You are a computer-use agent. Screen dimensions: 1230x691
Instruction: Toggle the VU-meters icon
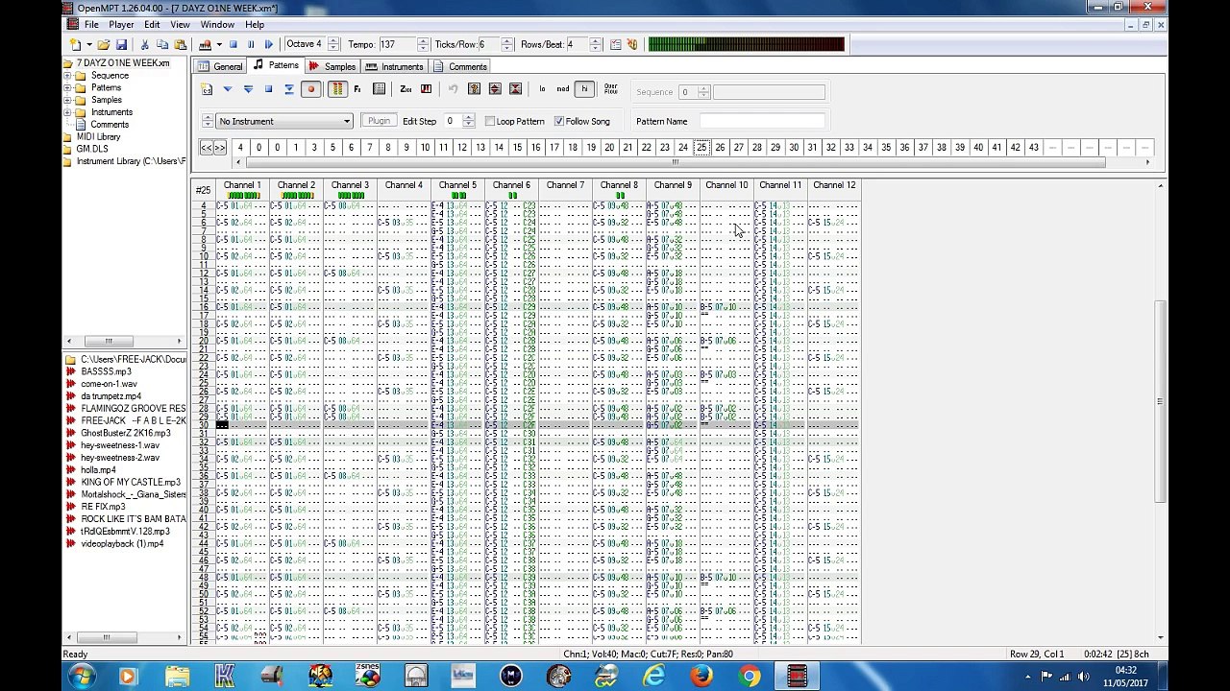[337, 89]
